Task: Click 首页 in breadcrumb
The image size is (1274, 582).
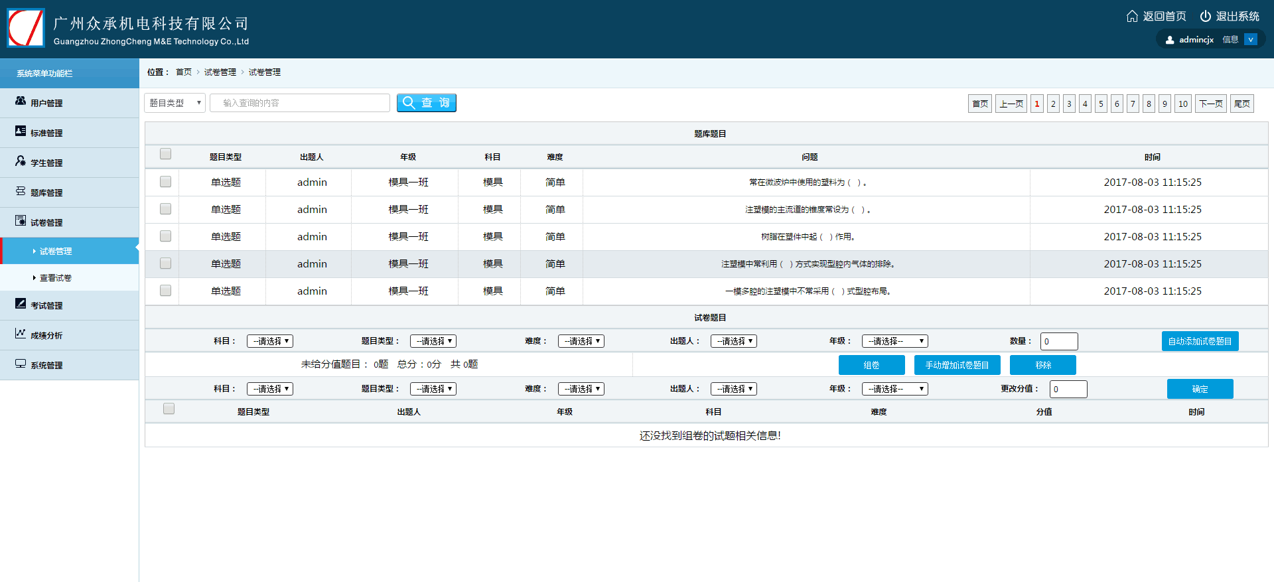Action: (184, 72)
